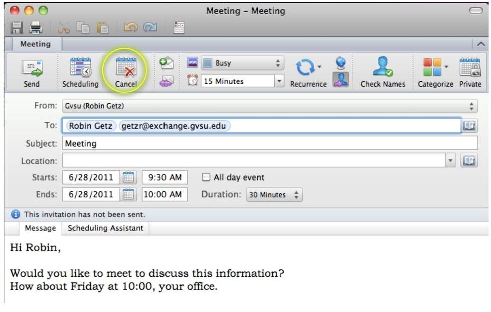This screenshot has height=312, width=491.
Task: Open the Duration 30 Minutes dropdown
Action: pyautogui.click(x=274, y=195)
